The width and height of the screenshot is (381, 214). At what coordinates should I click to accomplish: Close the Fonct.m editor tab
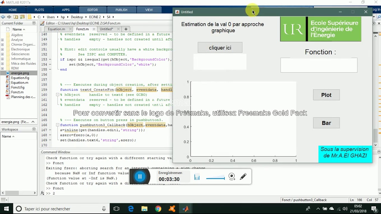[x=94, y=29]
